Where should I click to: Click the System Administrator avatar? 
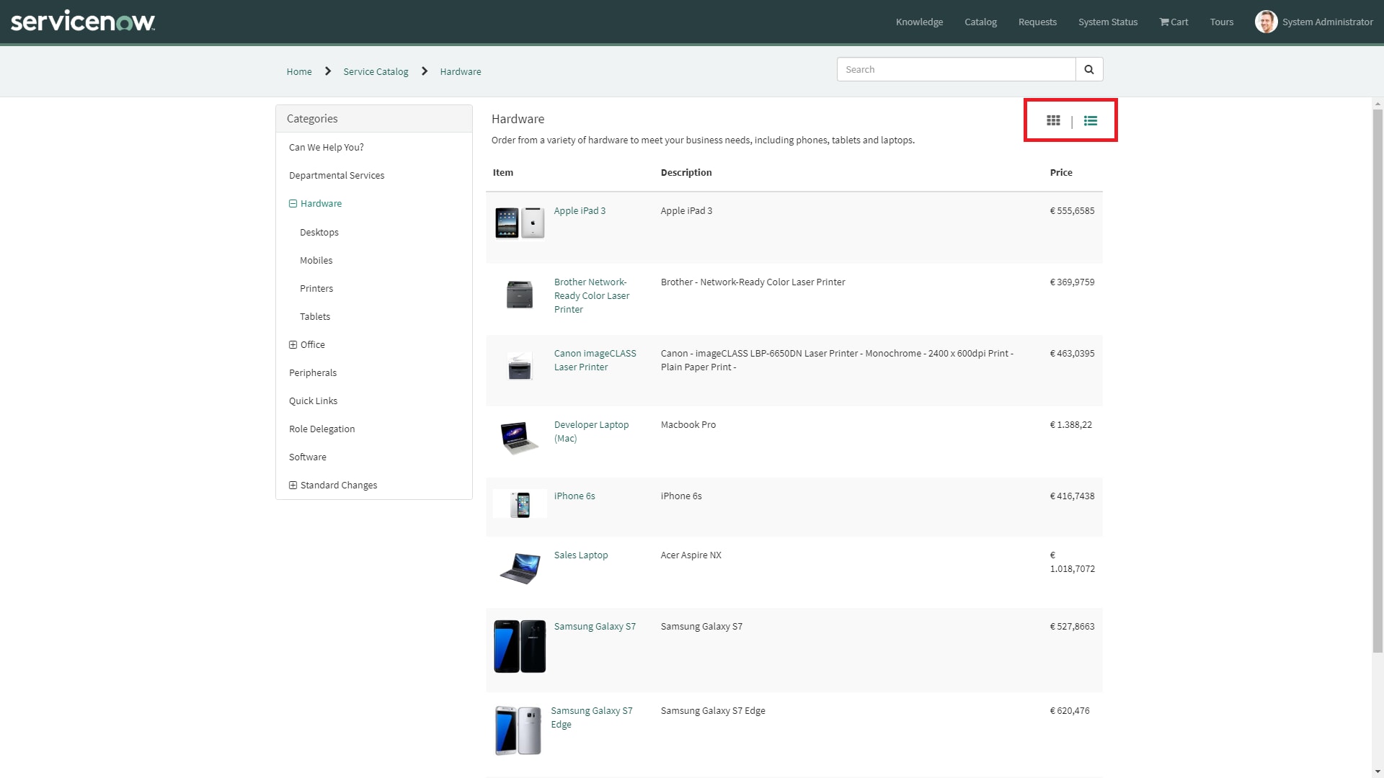pyautogui.click(x=1266, y=22)
